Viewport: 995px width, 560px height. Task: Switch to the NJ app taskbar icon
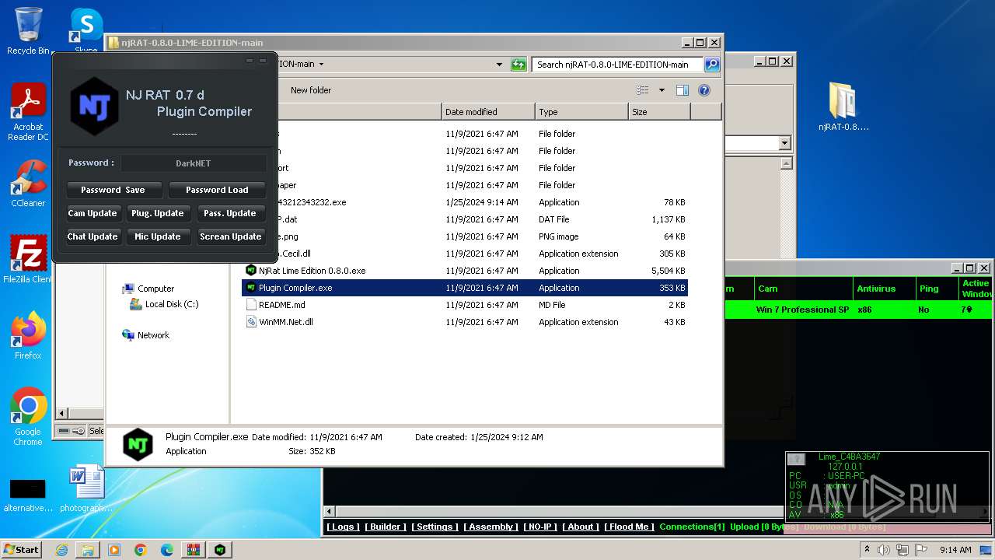tap(220, 550)
